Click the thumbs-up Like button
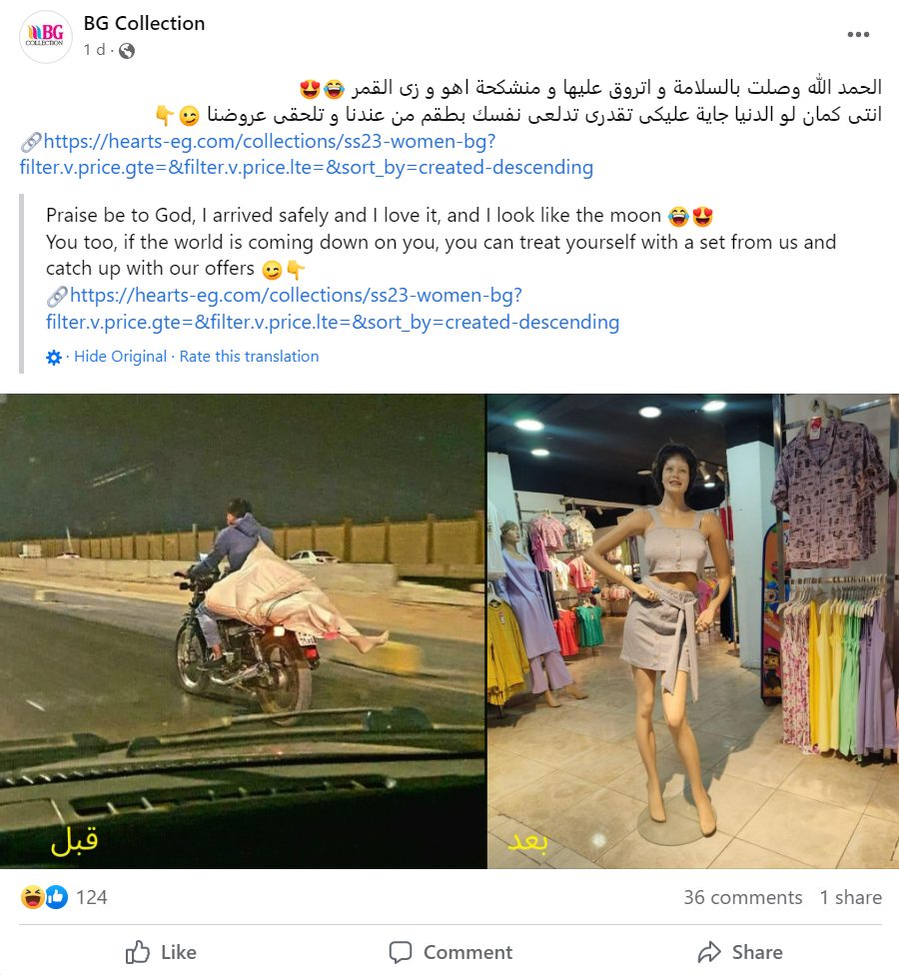Viewport: 899px width, 975px height. click(161, 952)
